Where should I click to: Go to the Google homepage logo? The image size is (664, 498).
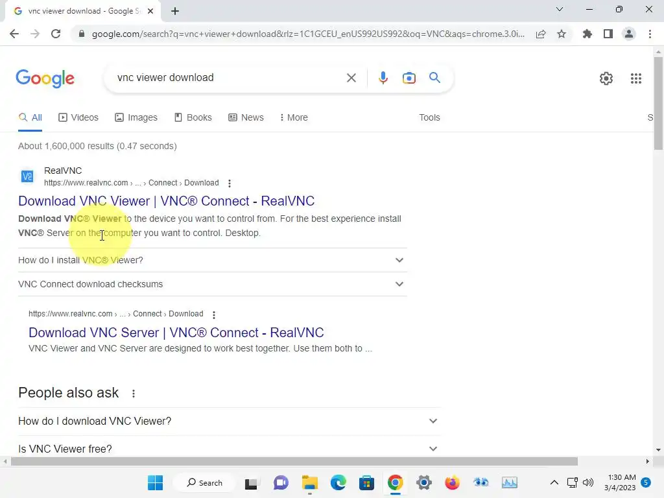coord(45,78)
